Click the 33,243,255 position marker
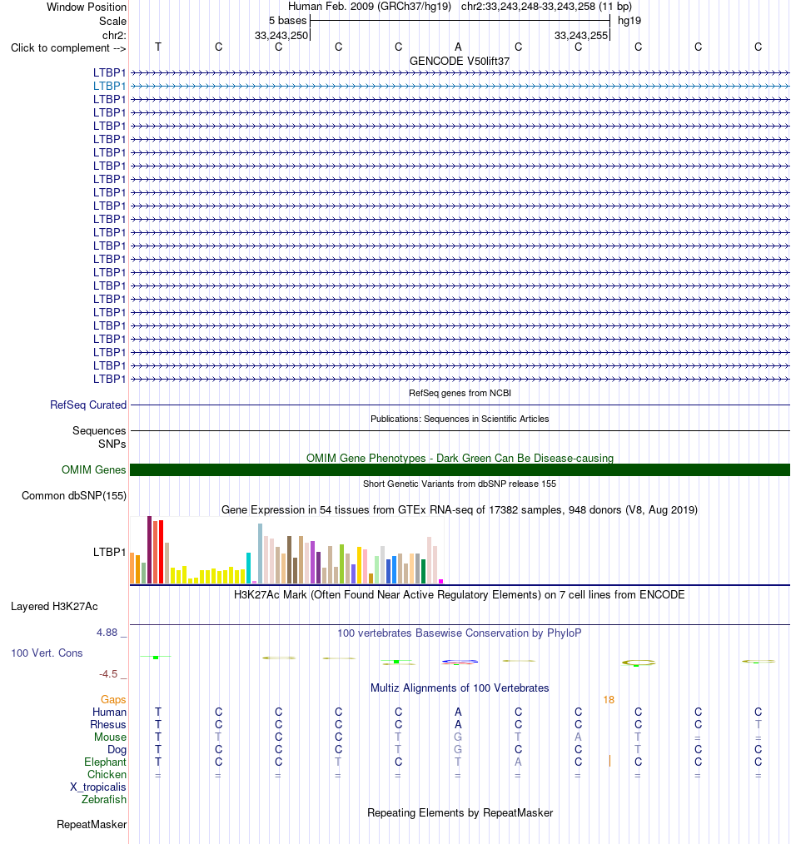The height and width of the screenshot is (844, 791). 581,36
